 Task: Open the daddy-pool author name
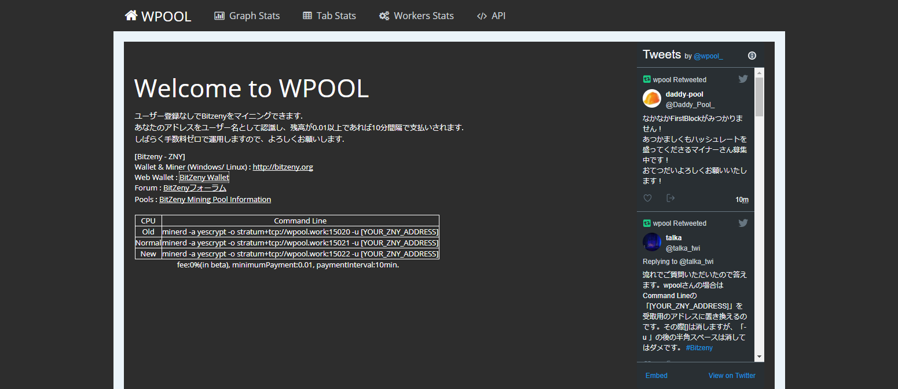[684, 94]
